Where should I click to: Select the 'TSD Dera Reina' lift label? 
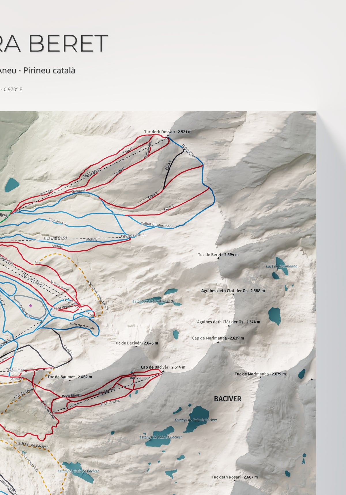pos(33,280)
